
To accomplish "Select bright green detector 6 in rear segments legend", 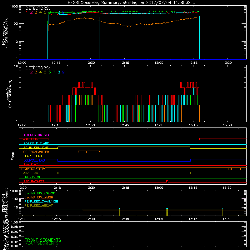I will pos(50,72).
